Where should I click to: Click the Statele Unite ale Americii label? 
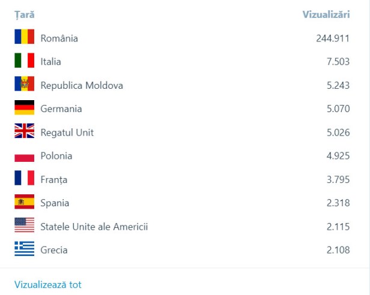pyautogui.click(x=94, y=227)
